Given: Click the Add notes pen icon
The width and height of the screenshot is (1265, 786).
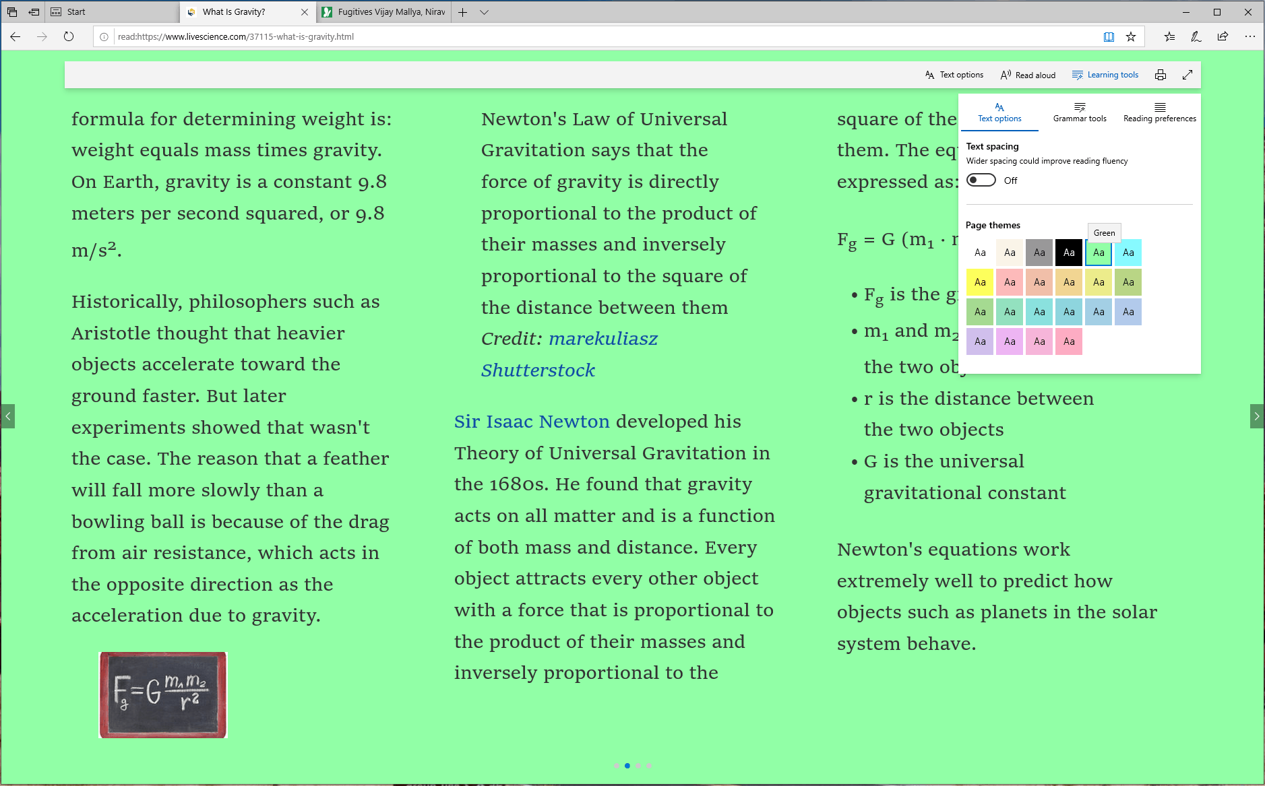Looking at the screenshot, I should click(x=1196, y=37).
